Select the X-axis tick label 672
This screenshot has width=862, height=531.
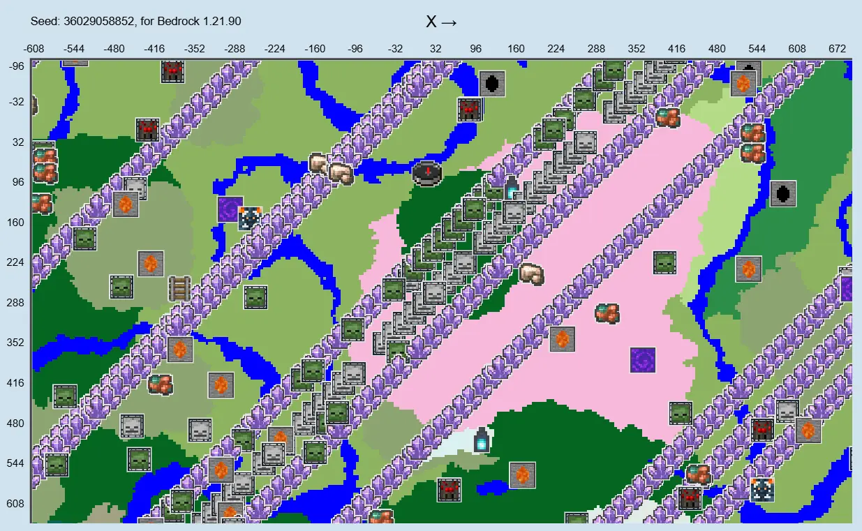pos(838,49)
